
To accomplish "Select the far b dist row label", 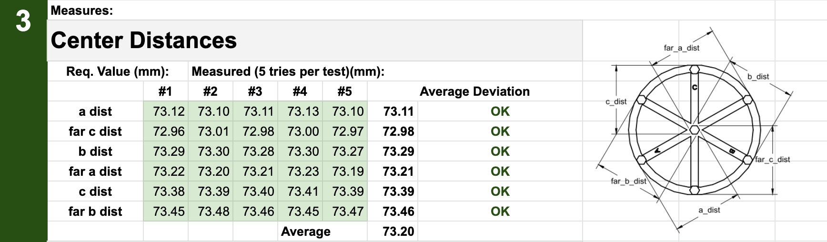I will (95, 212).
